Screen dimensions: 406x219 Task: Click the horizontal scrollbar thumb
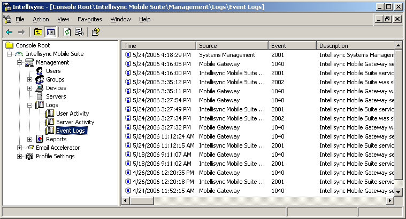142,201
